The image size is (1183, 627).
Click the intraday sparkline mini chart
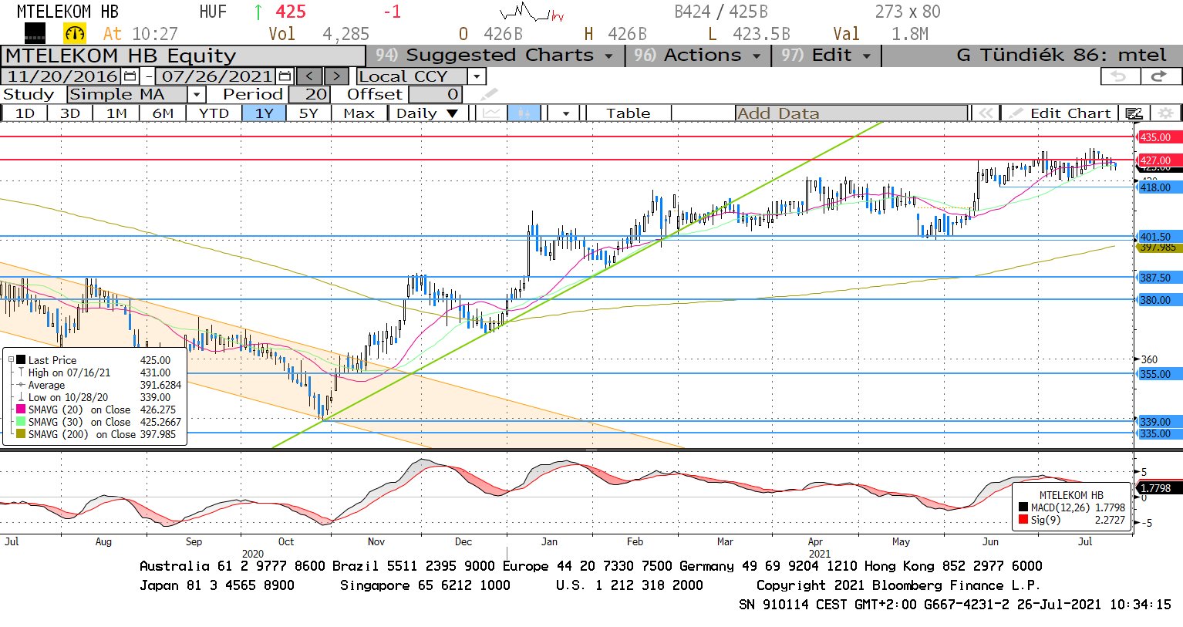pyautogui.click(x=532, y=13)
